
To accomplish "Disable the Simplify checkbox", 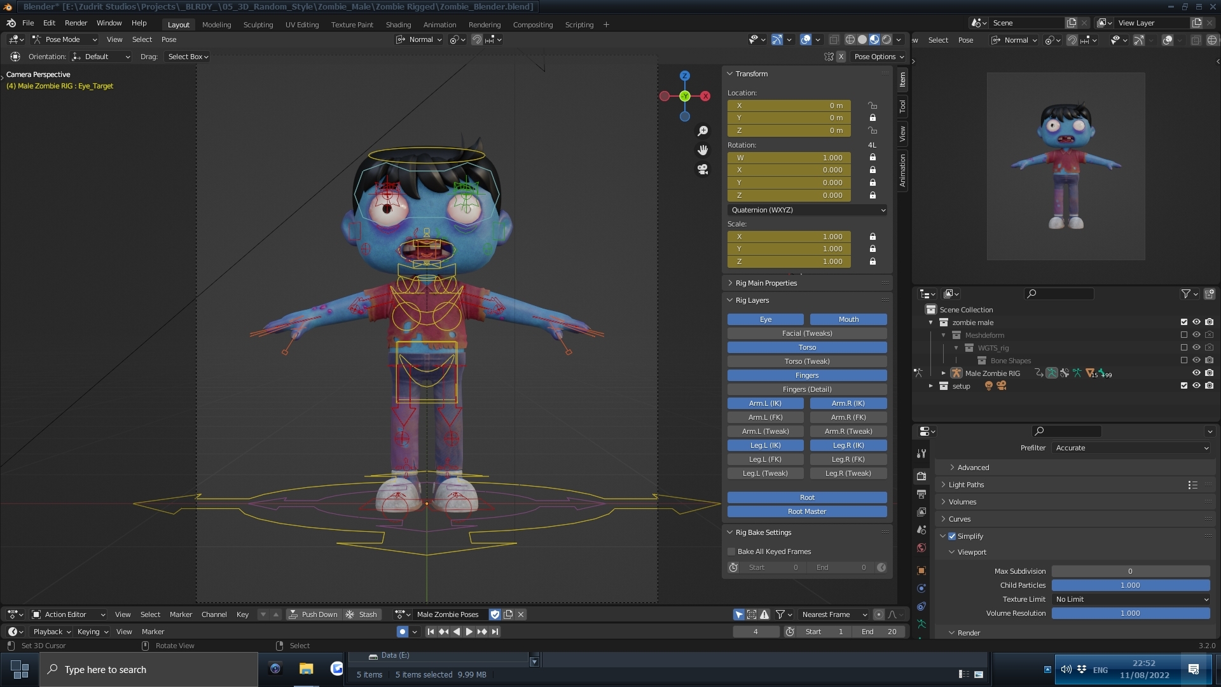I will point(952,536).
